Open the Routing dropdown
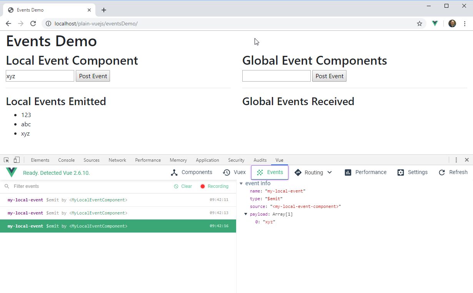Image resolution: width=473 pixels, height=293 pixels. coord(313,172)
